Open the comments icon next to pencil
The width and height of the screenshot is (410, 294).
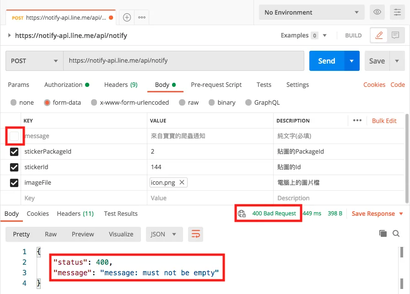pos(395,35)
